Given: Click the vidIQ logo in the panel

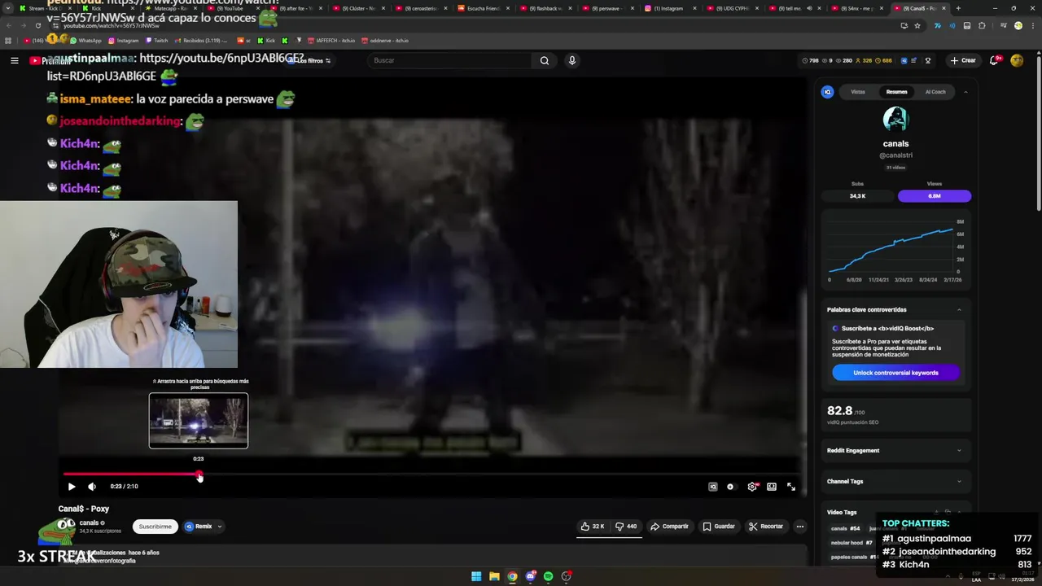Looking at the screenshot, I should click(828, 92).
